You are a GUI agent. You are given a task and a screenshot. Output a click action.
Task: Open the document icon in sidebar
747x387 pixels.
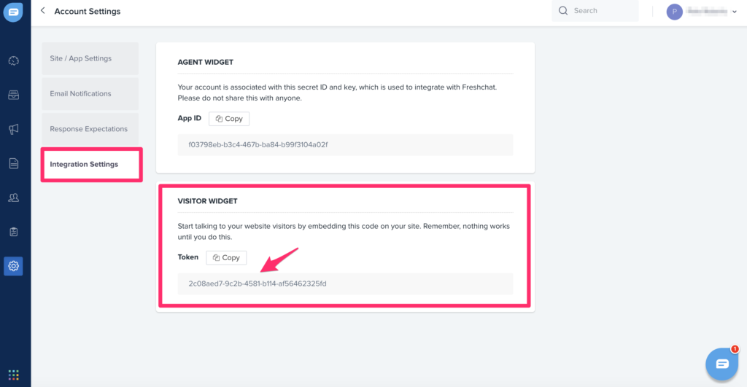14,163
